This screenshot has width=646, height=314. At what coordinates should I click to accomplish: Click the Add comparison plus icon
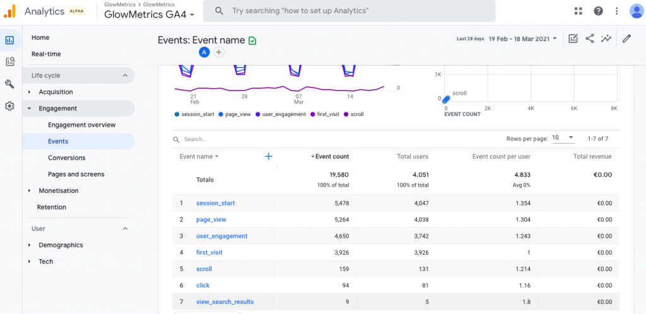pyautogui.click(x=219, y=52)
